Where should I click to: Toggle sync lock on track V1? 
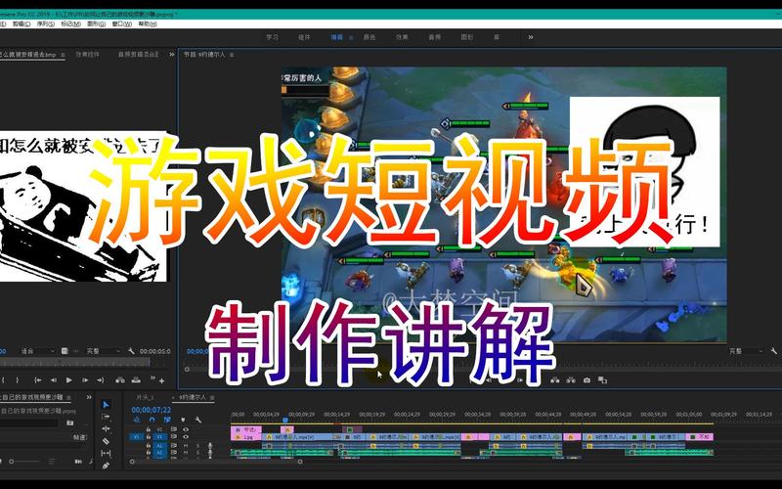pos(174,437)
